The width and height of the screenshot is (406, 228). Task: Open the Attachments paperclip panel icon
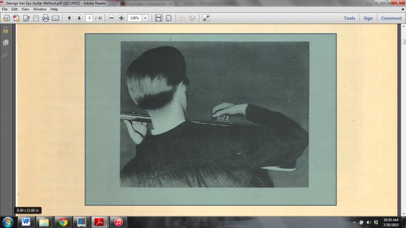coord(6,55)
